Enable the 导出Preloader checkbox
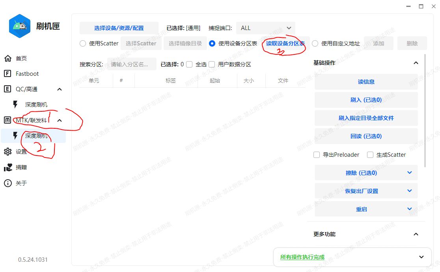The width and height of the screenshot is (440, 272). click(317, 155)
